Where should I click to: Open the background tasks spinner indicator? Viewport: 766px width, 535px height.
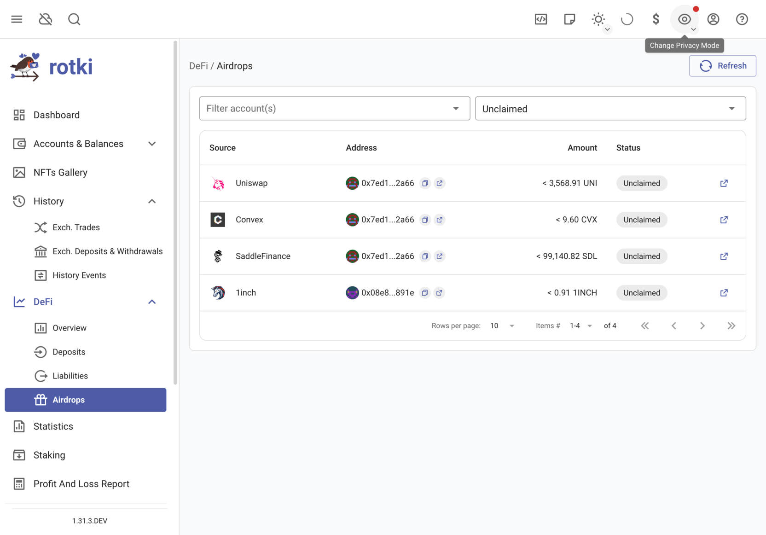tap(627, 19)
